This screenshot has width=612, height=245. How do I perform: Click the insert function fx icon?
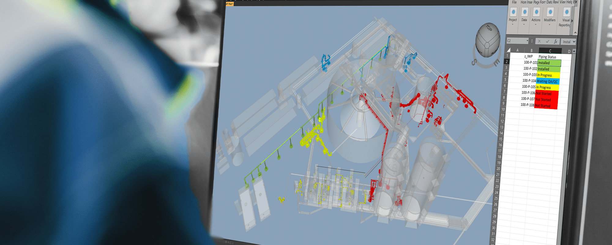click(556, 41)
